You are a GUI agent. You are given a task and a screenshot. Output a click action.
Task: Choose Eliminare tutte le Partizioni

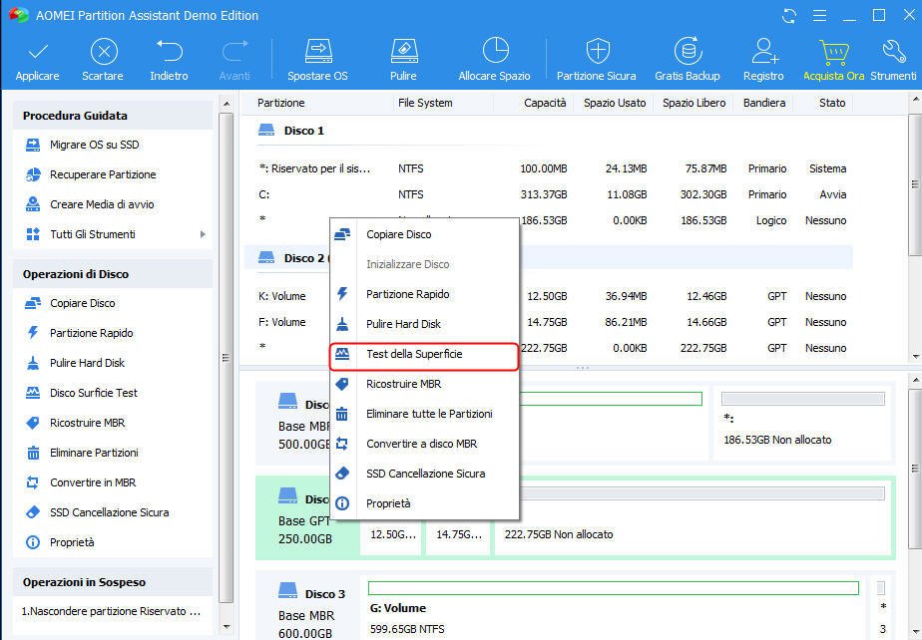click(x=424, y=415)
